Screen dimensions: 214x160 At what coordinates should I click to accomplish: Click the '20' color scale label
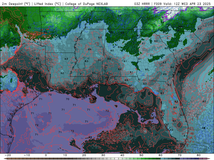84,155
